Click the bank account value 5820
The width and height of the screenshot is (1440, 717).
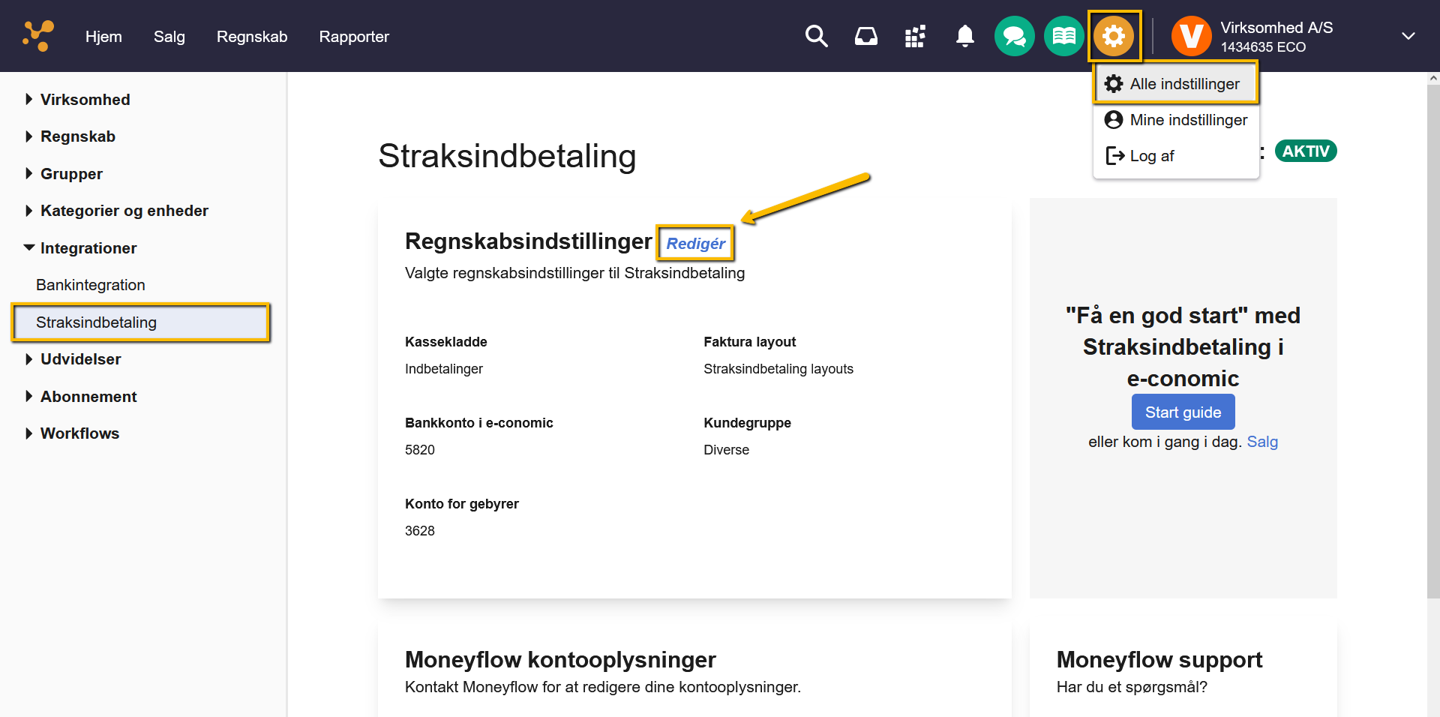[420, 450]
